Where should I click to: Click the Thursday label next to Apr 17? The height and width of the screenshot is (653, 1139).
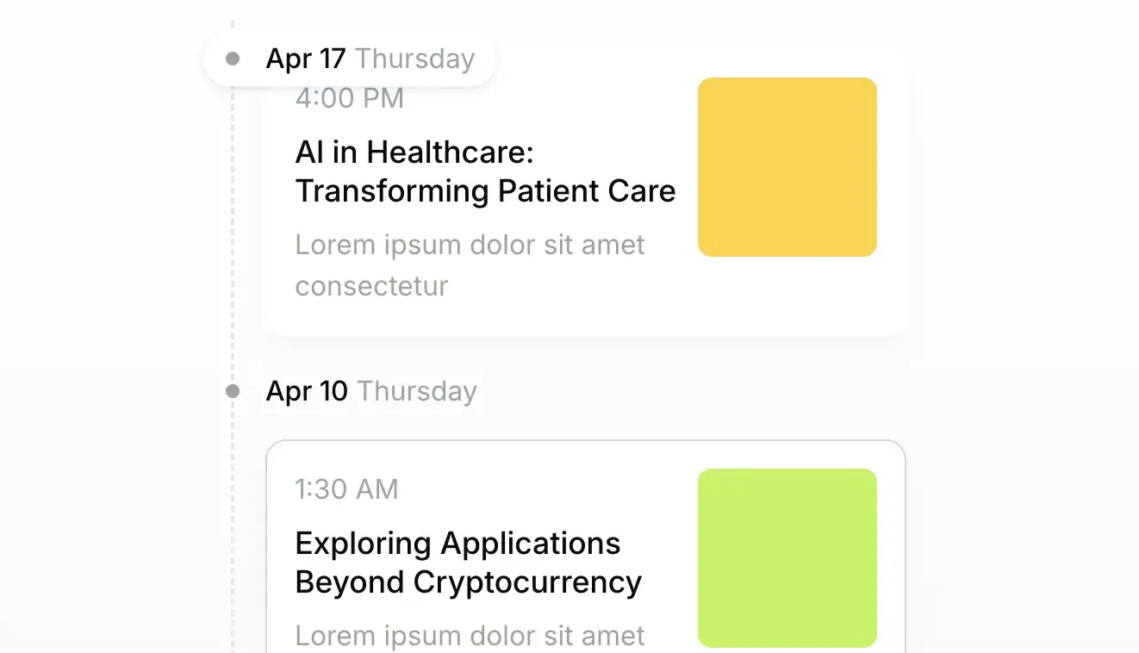point(416,58)
